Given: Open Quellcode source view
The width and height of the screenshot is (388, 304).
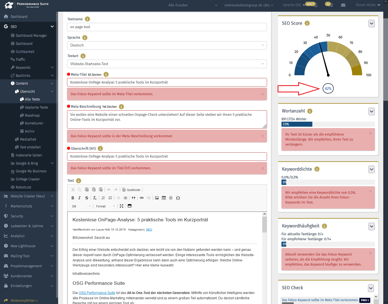Looking at the screenshot, I should (x=131, y=190).
